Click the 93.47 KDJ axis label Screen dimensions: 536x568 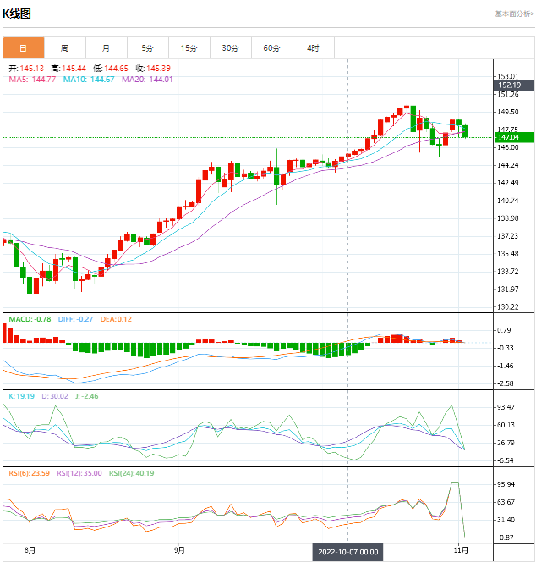click(x=506, y=407)
